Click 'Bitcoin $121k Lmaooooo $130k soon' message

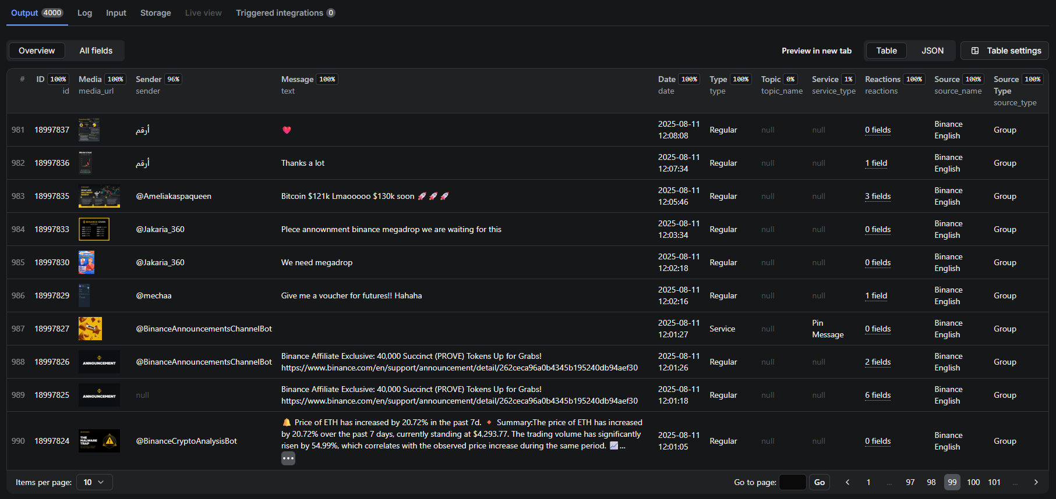point(365,196)
